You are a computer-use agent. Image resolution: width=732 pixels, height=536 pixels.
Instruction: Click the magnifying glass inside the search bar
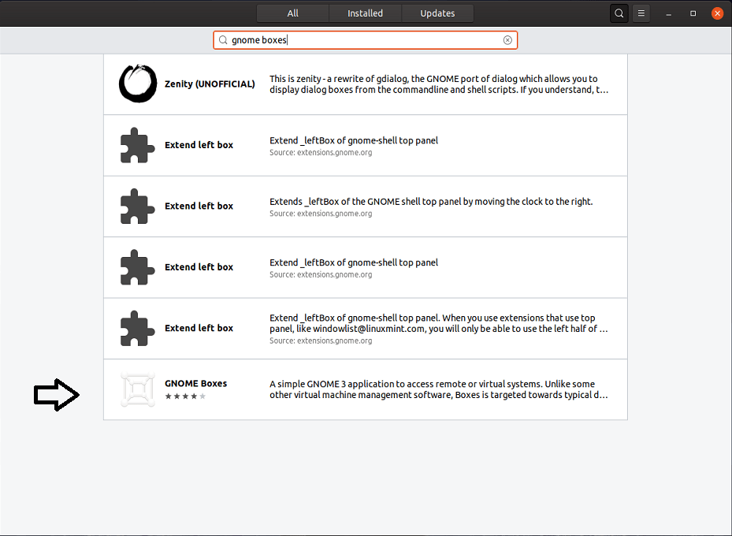(222, 39)
